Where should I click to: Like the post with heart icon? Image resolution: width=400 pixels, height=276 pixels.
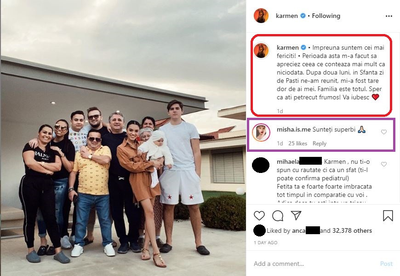259,215
